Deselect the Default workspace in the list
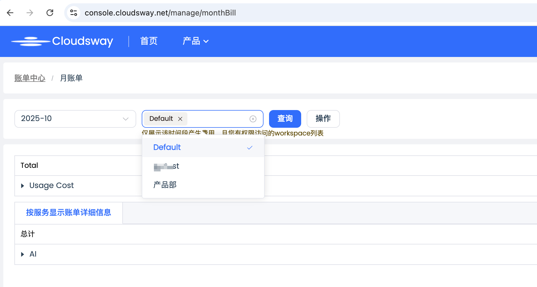The height and width of the screenshot is (287, 537). click(x=167, y=147)
